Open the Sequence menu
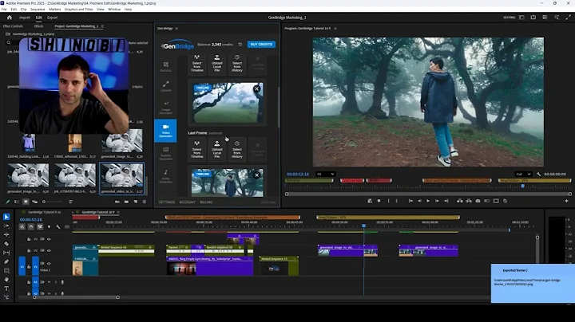 [38, 9]
